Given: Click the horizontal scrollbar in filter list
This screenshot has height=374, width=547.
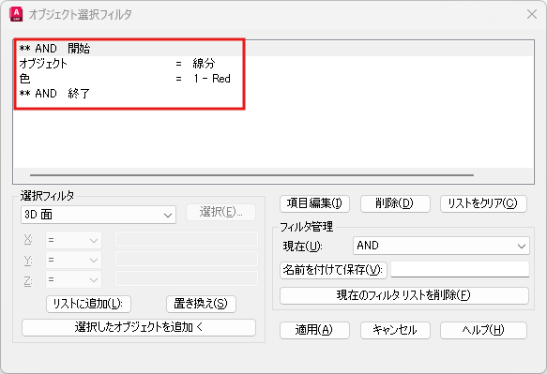Looking at the screenshot, I should [x=251, y=175].
